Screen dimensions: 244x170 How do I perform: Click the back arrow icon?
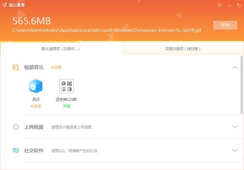(x=239, y=5)
